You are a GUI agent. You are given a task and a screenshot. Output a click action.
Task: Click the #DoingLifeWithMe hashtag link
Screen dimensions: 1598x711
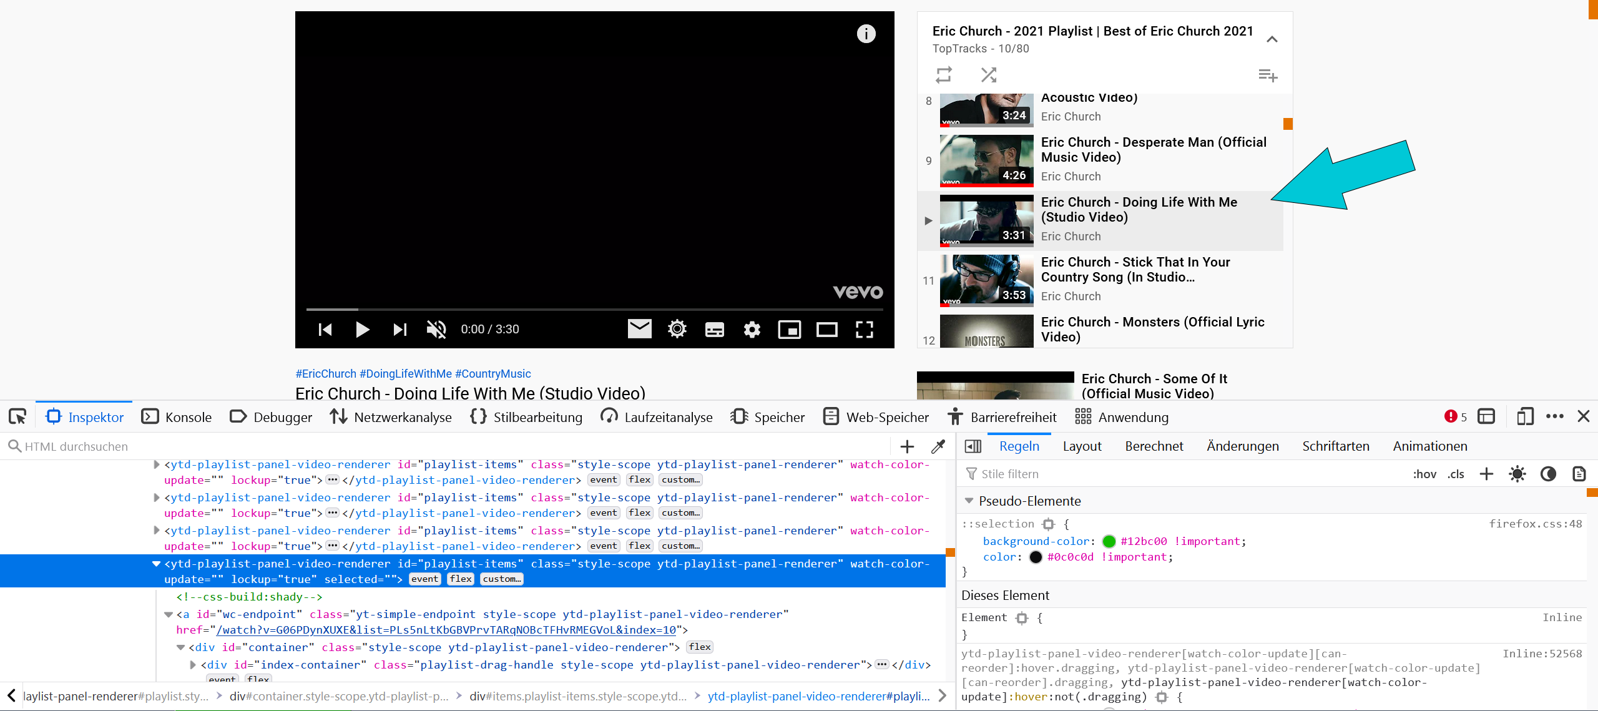tap(405, 373)
